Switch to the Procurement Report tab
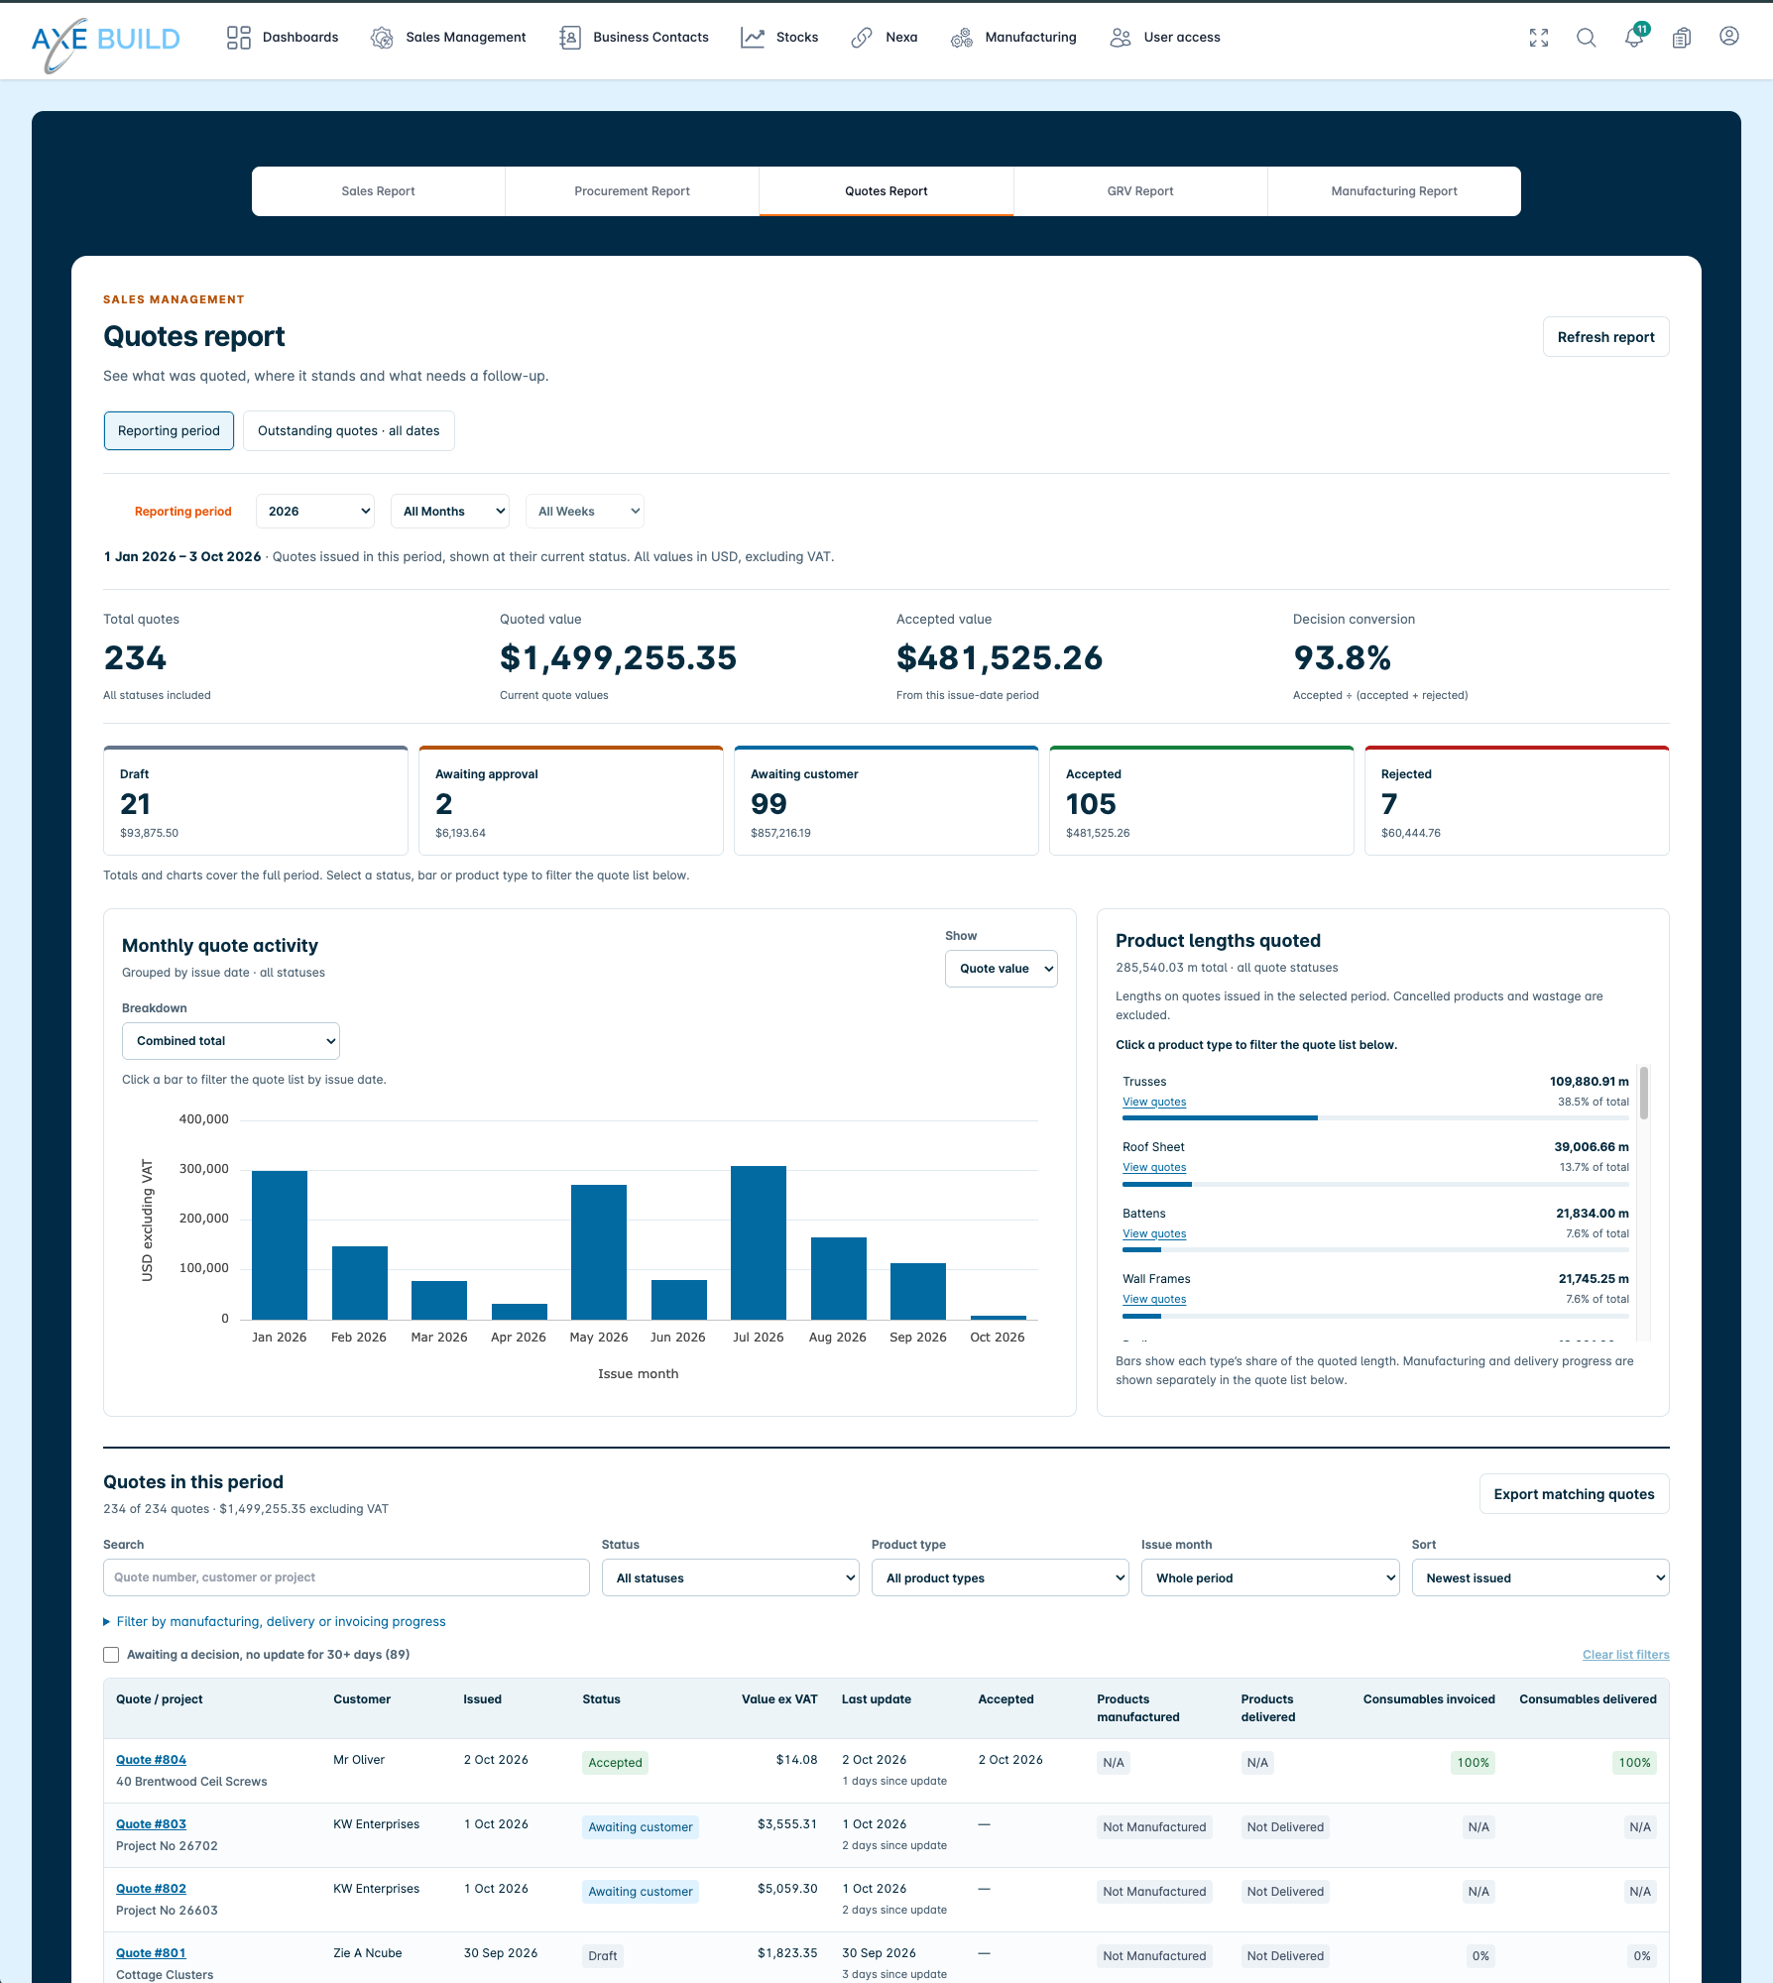 [633, 191]
